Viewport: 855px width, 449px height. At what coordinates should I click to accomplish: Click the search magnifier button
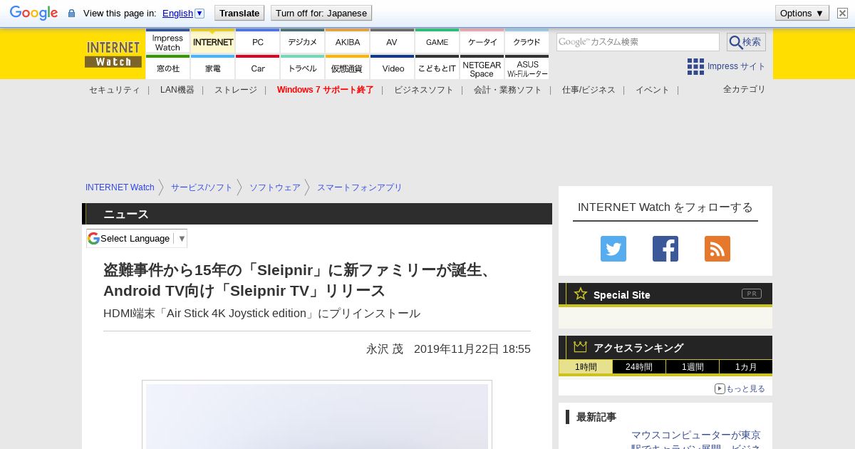(745, 42)
